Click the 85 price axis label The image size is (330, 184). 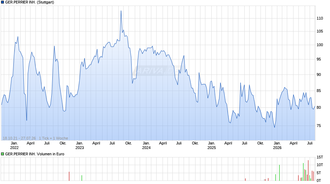tap(319, 91)
